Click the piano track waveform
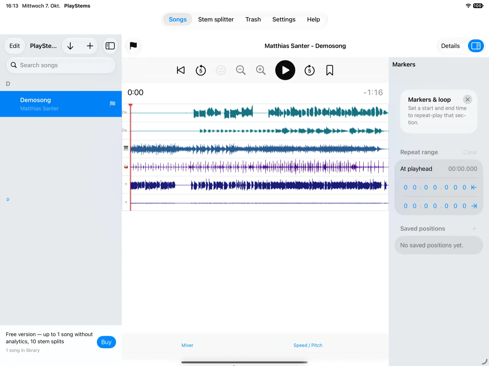Screen dimensions: 489x366 [x=259, y=149]
